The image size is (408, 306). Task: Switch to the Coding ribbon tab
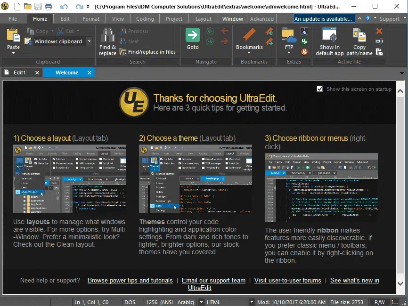145,19
